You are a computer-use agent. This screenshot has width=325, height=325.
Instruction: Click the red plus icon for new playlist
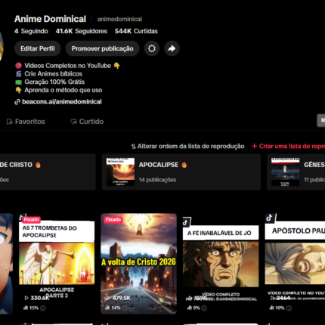pyautogui.click(x=255, y=146)
